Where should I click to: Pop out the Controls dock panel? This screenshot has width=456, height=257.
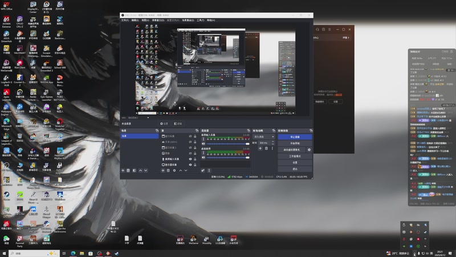pos(311,131)
